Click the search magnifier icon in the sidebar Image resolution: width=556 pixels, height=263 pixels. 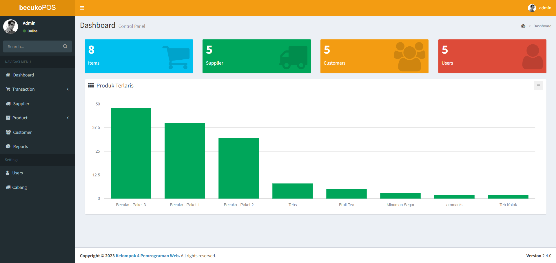pyautogui.click(x=65, y=46)
